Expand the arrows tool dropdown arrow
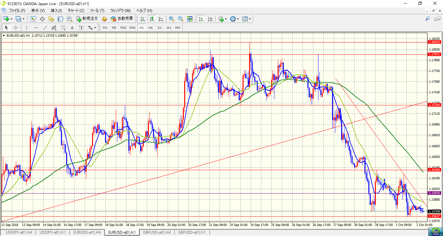Screen dimensions: 443x236 click(x=95, y=28)
